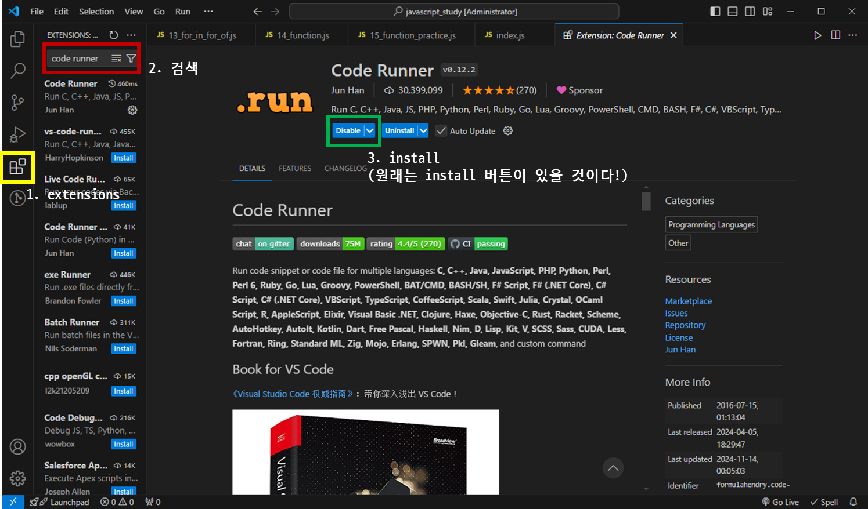This screenshot has height=509, width=868.
Task: Open editor more actions menu
Action: pyautogui.click(x=852, y=35)
